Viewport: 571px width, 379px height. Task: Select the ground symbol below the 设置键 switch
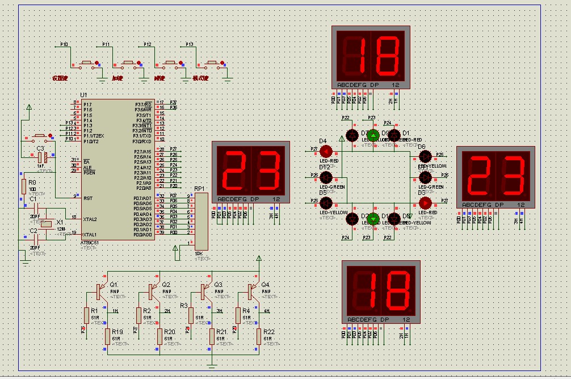102,80
